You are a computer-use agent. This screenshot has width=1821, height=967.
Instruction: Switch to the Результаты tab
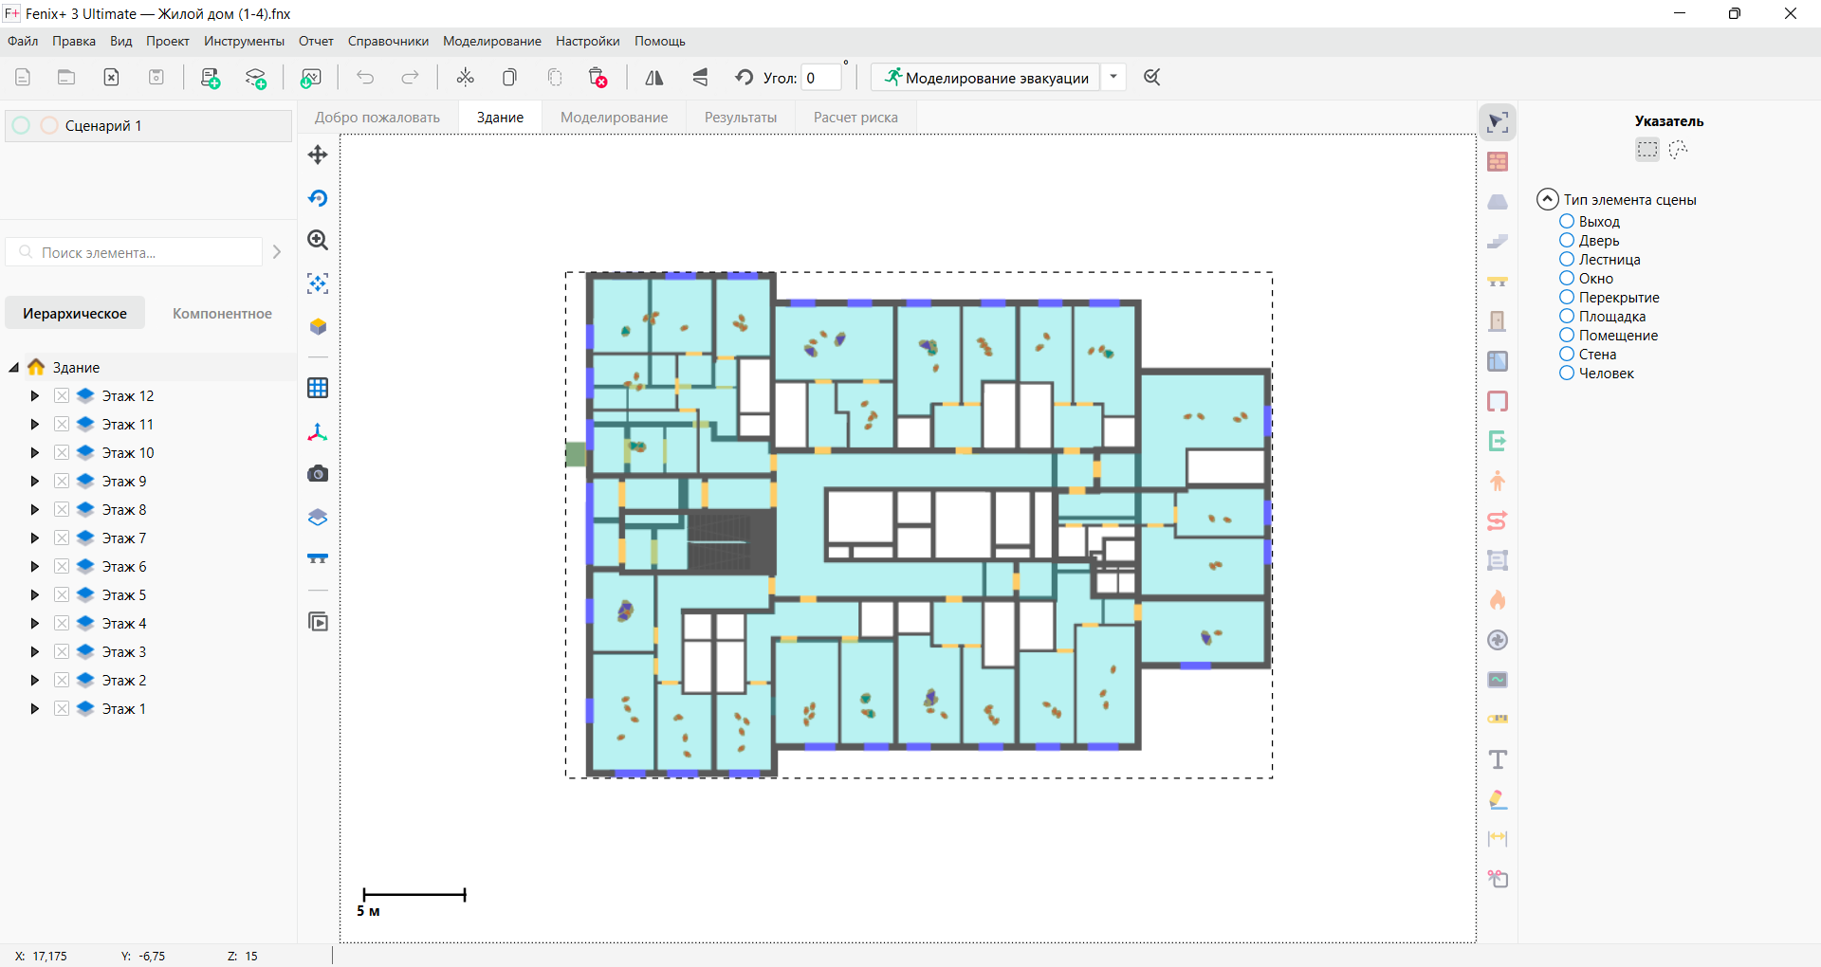pyautogui.click(x=740, y=118)
